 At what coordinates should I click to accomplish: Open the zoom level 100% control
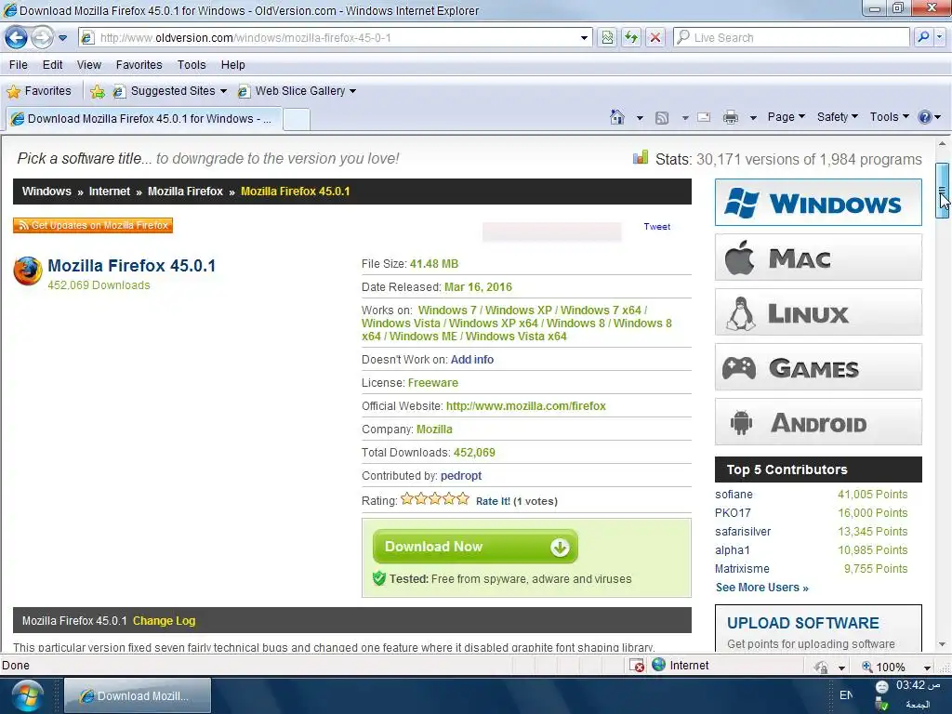pyautogui.click(x=895, y=667)
